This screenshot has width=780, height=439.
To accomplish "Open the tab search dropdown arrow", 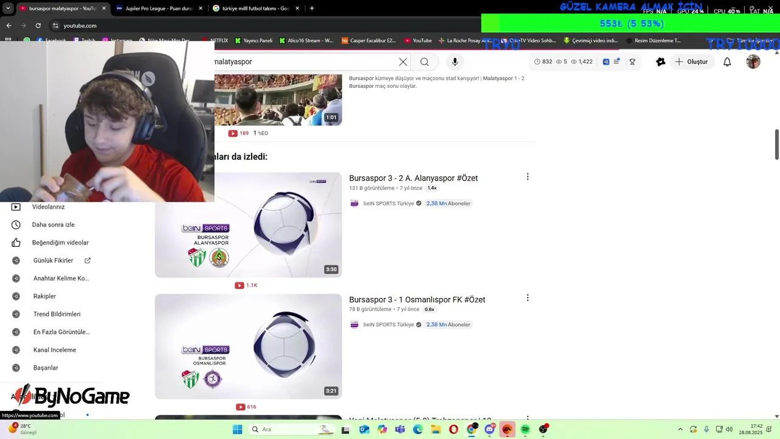I will tap(8, 9).
